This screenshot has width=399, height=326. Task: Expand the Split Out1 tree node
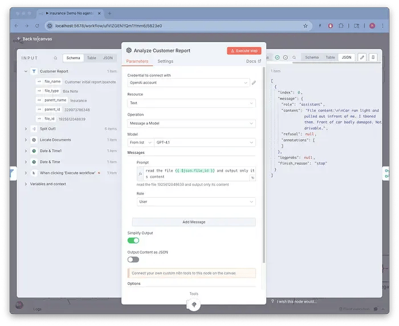pos(26,129)
